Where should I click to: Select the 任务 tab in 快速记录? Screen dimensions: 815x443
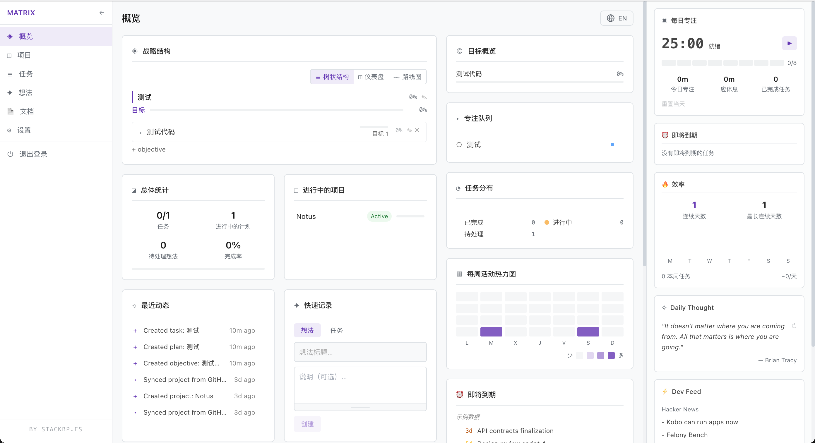pos(336,330)
